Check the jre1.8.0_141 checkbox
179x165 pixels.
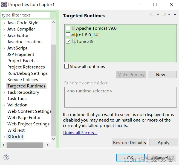68,35
